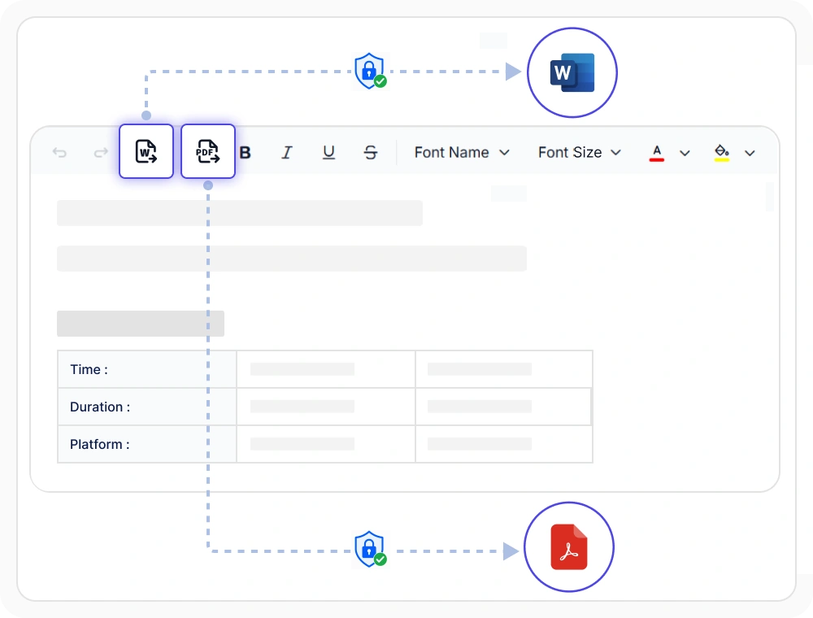Click the security shield icon near PDF
Screen dimensions: 813x618
coord(370,549)
